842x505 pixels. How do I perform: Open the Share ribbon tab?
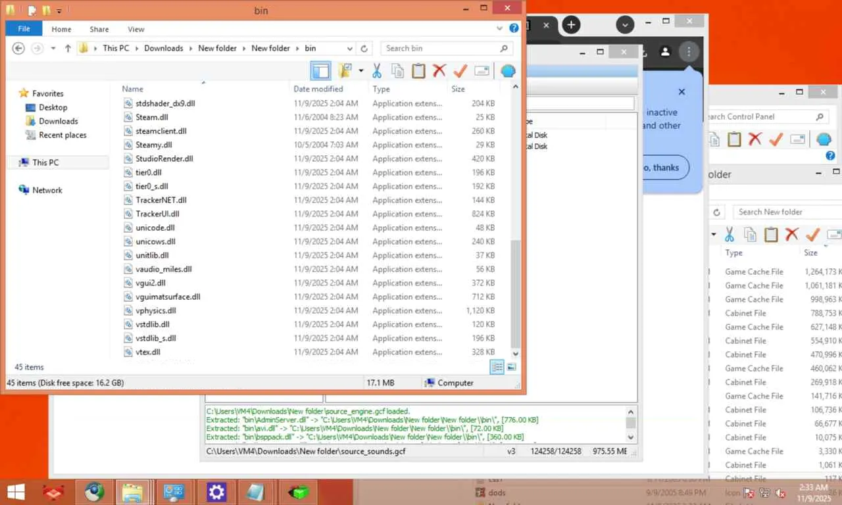pyautogui.click(x=99, y=29)
